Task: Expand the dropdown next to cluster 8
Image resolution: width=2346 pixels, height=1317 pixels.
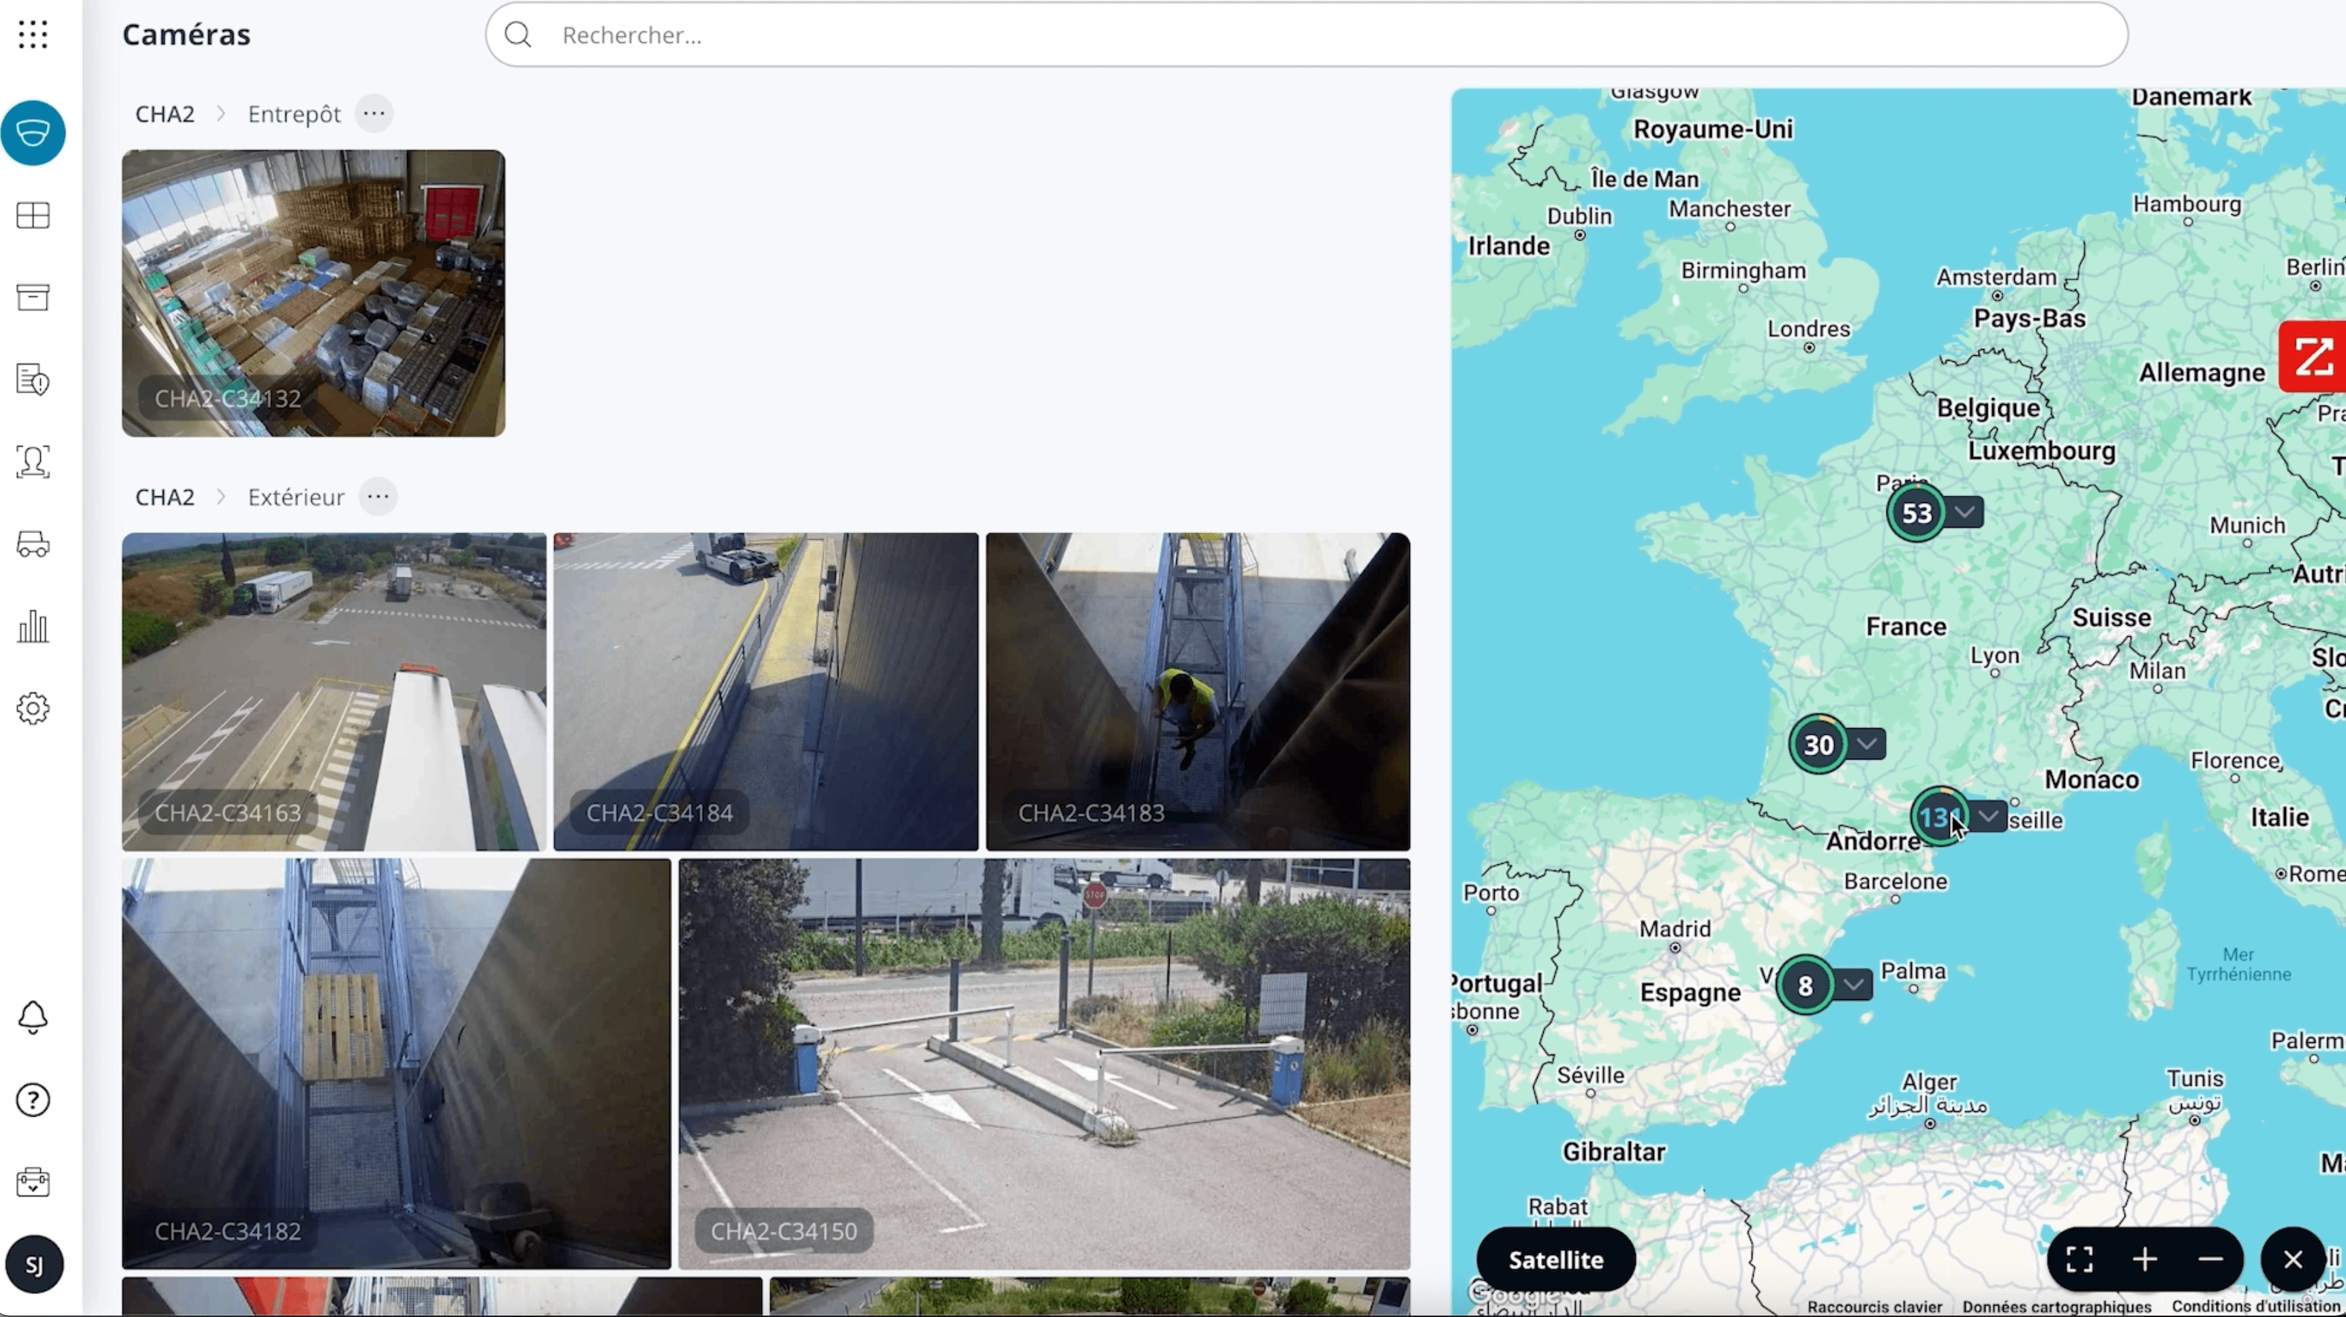Action: (x=1853, y=984)
